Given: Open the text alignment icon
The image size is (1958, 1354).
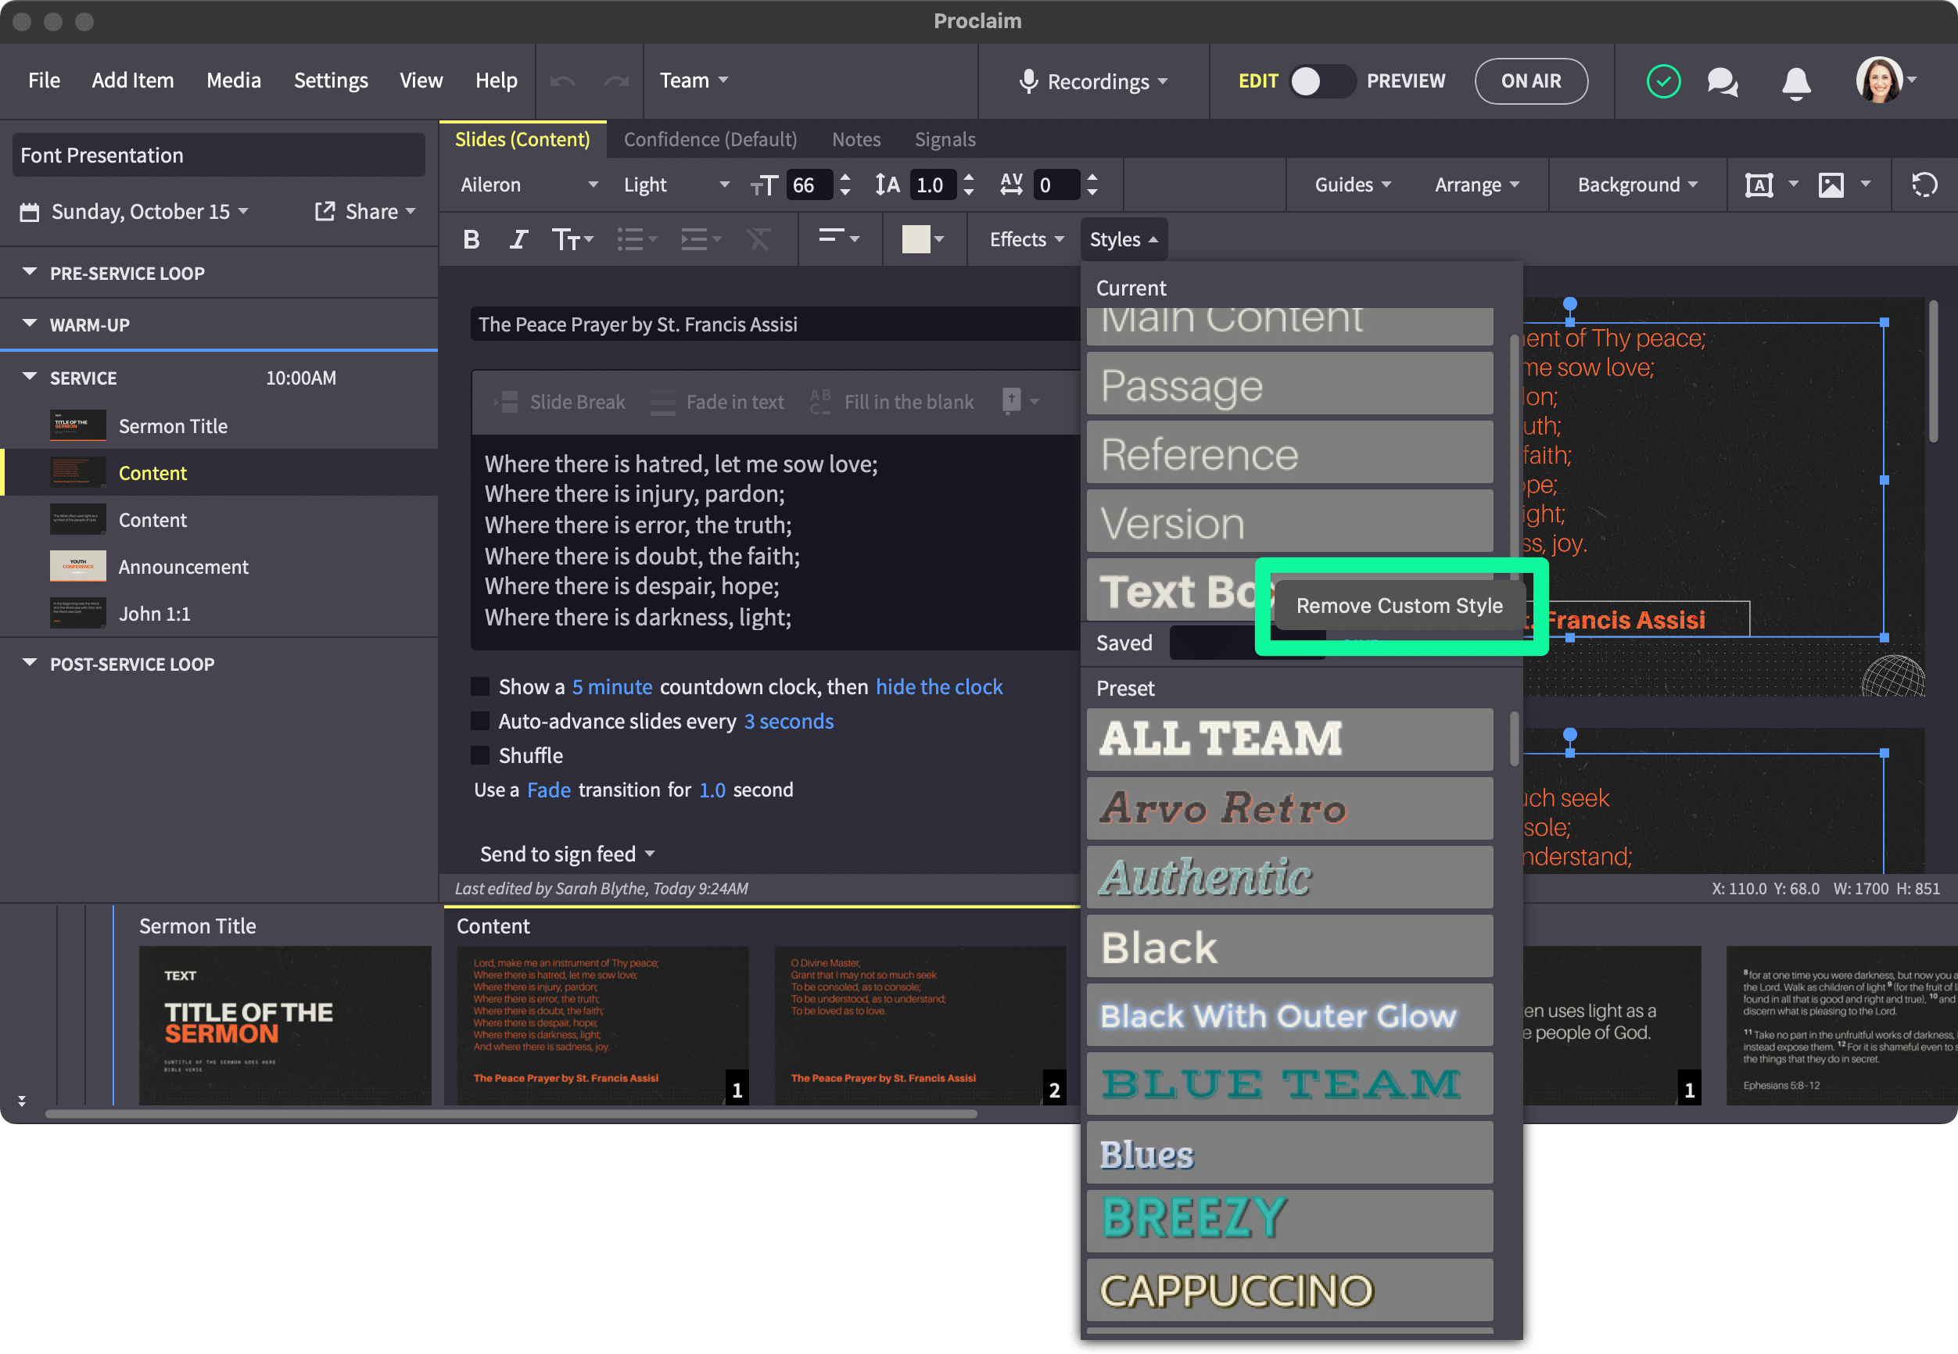Looking at the screenshot, I should (x=839, y=239).
